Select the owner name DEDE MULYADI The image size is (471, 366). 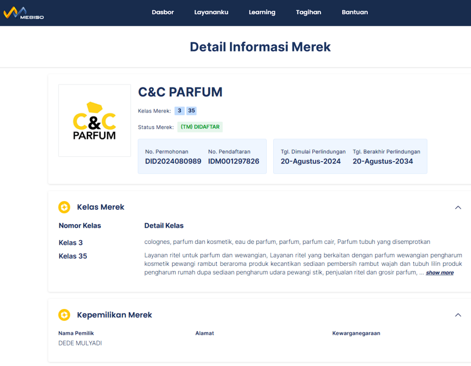tap(80, 343)
